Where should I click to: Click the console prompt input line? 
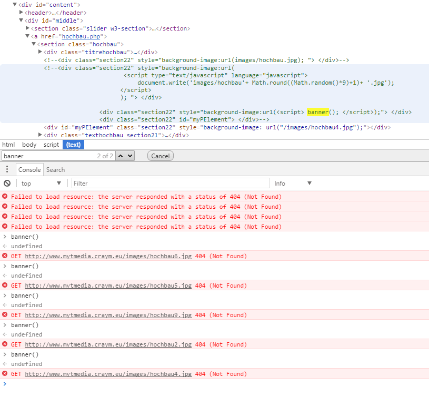(215, 384)
